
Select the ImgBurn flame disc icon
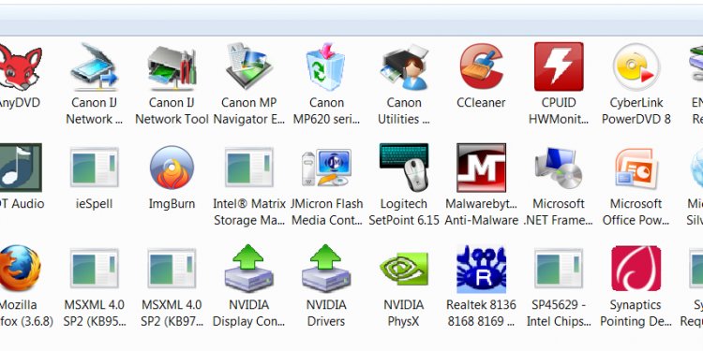(172, 168)
